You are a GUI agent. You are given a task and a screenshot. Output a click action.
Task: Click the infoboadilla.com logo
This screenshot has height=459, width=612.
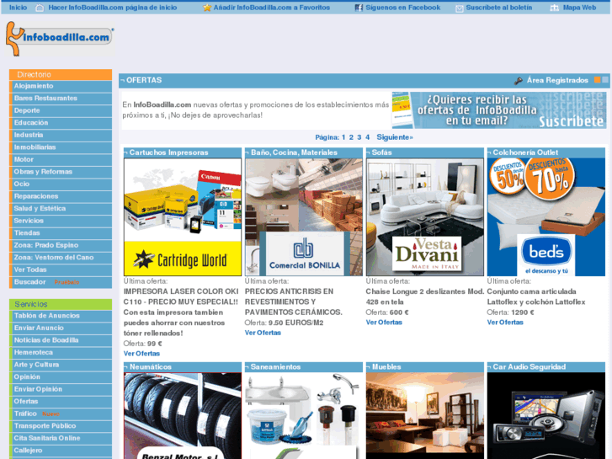pos(60,38)
